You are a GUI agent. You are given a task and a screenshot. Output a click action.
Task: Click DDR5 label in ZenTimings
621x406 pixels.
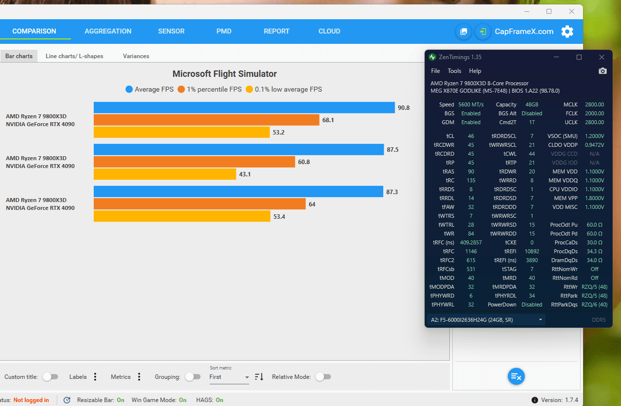[x=598, y=320]
